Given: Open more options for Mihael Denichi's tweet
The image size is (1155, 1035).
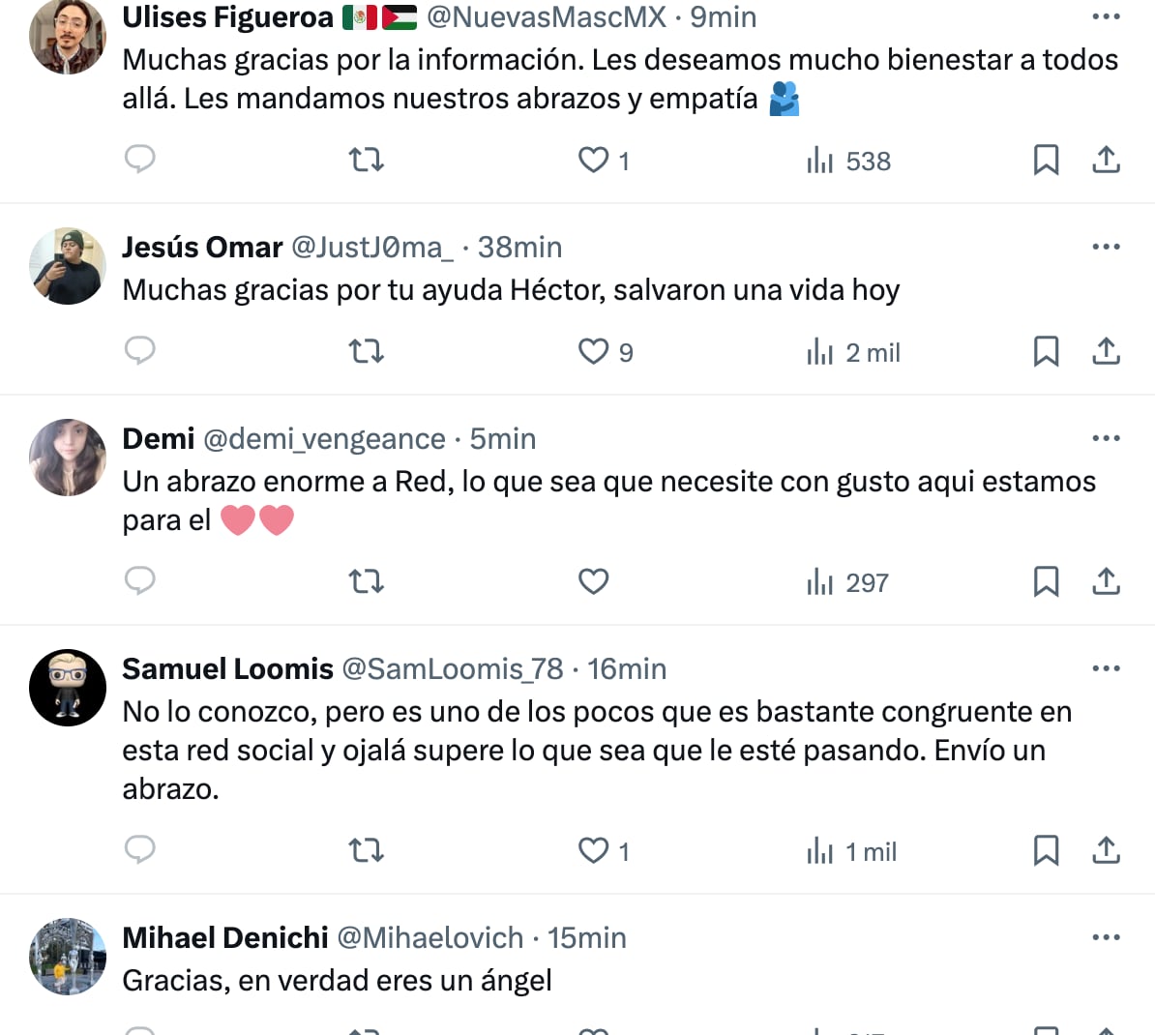Looking at the screenshot, I should click(1106, 937).
